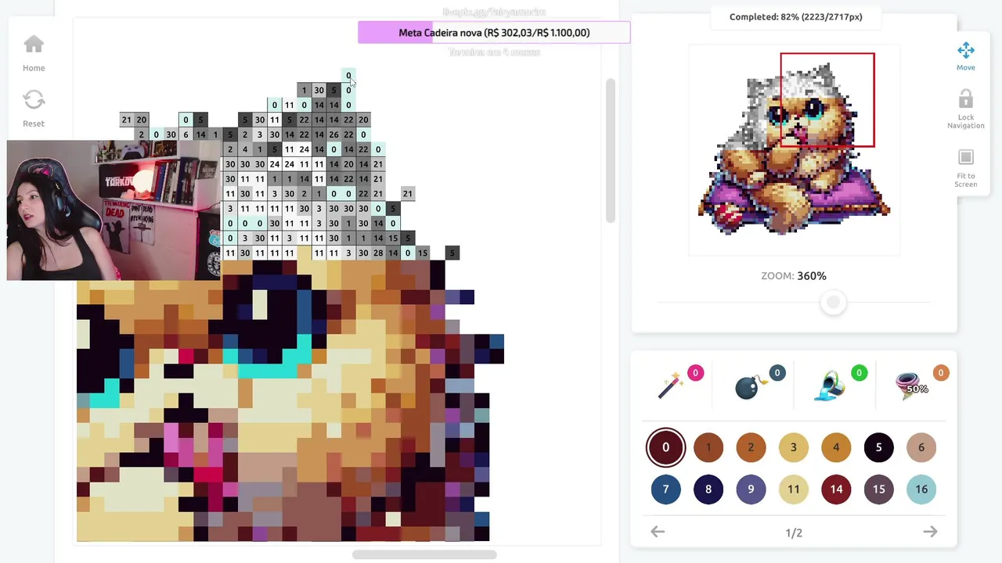Viewport: 1002px width, 563px height.
Task: Fit the artwork to screen
Action: (965, 168)
